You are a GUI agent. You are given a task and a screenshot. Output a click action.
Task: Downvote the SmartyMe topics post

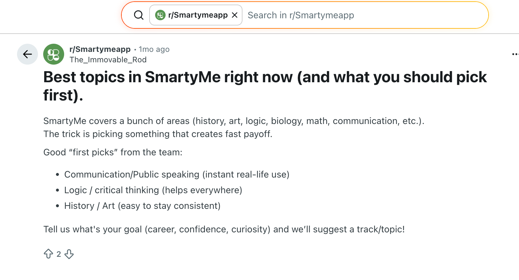coord(69,254)
